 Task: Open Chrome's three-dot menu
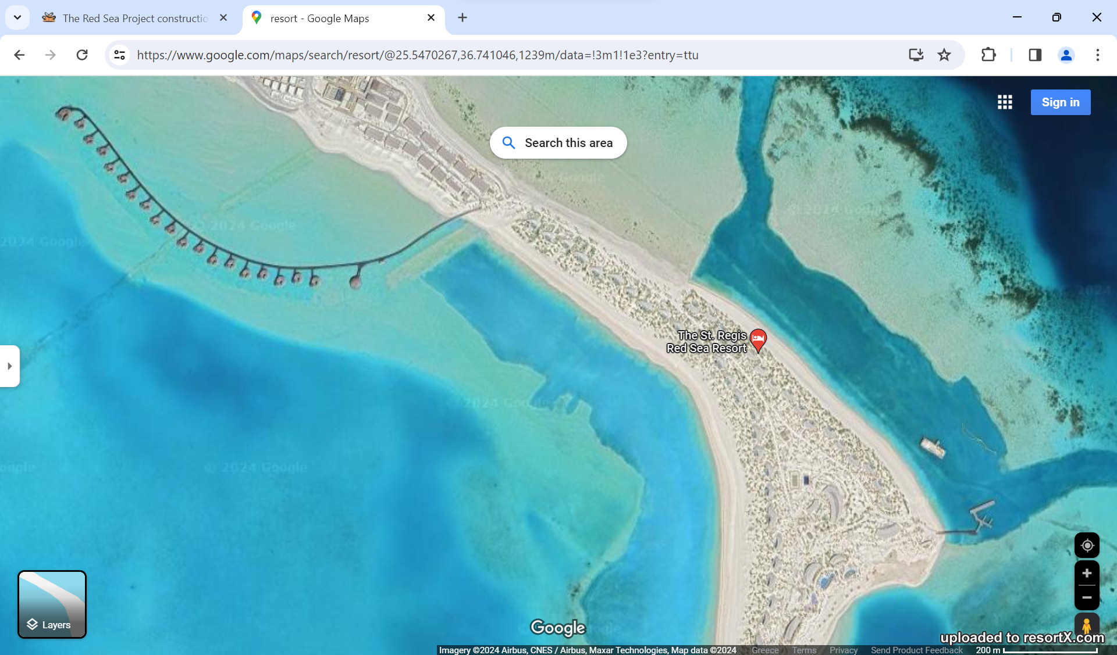click(1097, 55)
